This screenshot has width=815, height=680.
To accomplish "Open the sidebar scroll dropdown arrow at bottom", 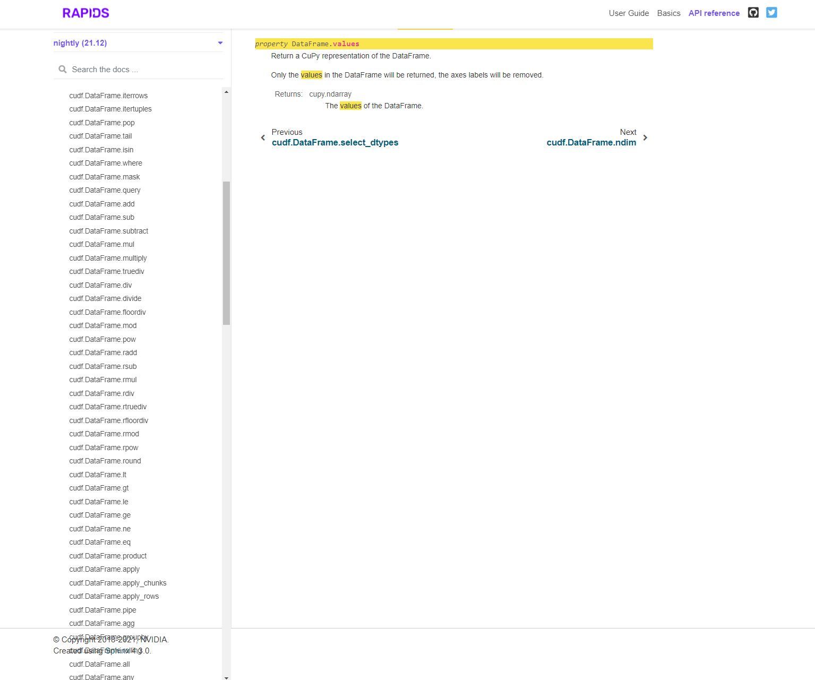I will pyautogui.click(x=226, y=677).
